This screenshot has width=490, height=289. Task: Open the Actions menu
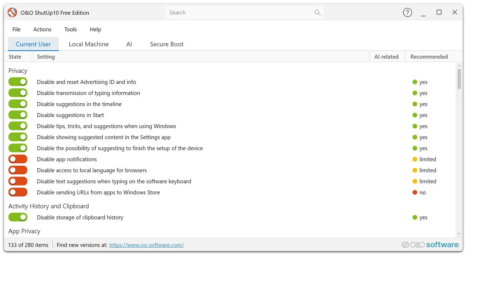click(42, 29)
